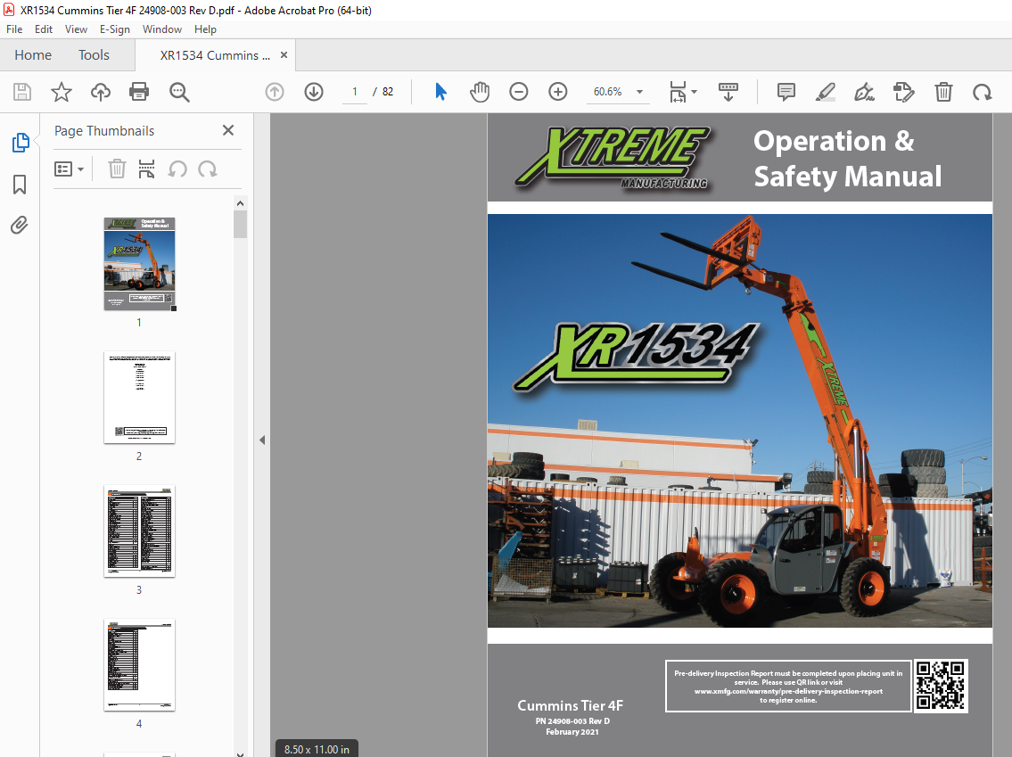The width and height of the screenshot is (1012, 757).
Task: Open thumbnails options menu dropdown
Action: point(69,169)
